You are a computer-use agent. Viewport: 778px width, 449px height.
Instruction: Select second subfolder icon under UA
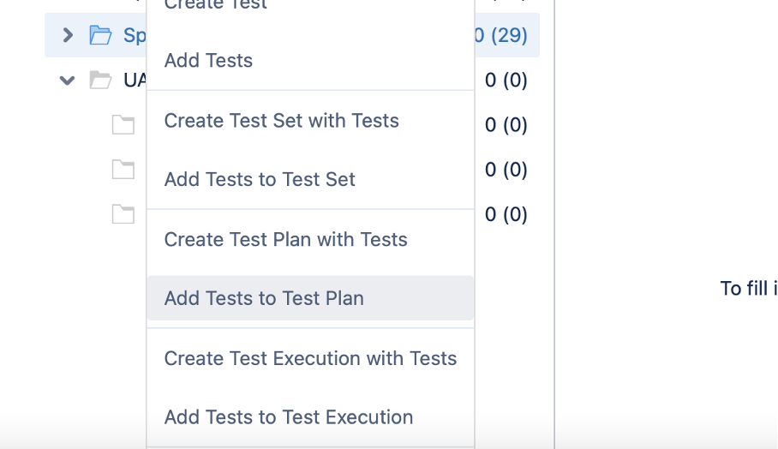[x=123, y=170]
